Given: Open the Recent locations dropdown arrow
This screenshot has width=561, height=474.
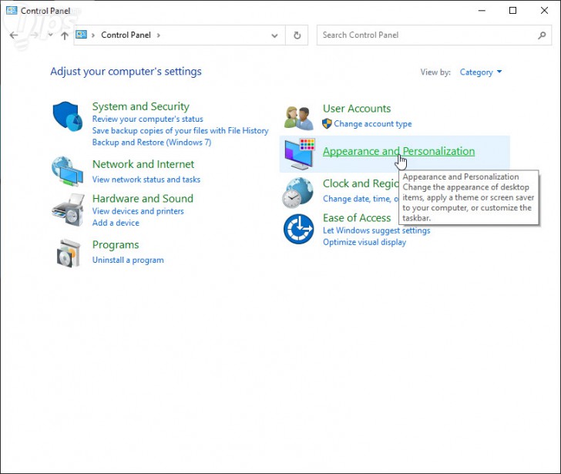Looking at the screenshot, I should click(50, 35).
